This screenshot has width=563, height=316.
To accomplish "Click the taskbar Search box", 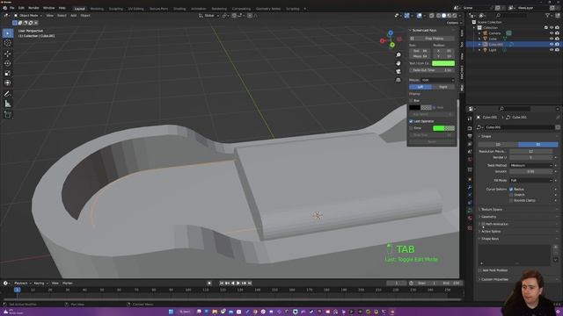I will [185, 312].
